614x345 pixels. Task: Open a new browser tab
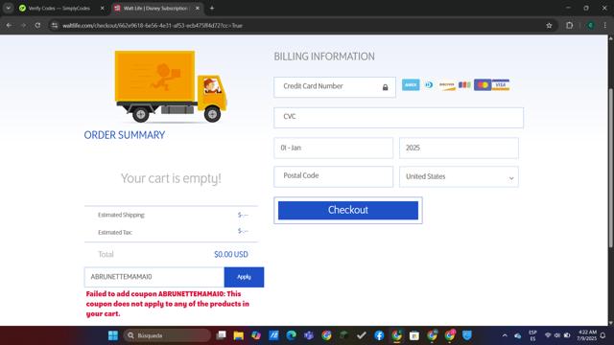pos(212,8)
